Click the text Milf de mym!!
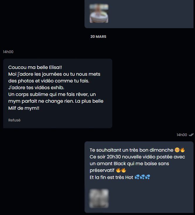The width and height of the screenshot is (195, 215). (24, 108)
